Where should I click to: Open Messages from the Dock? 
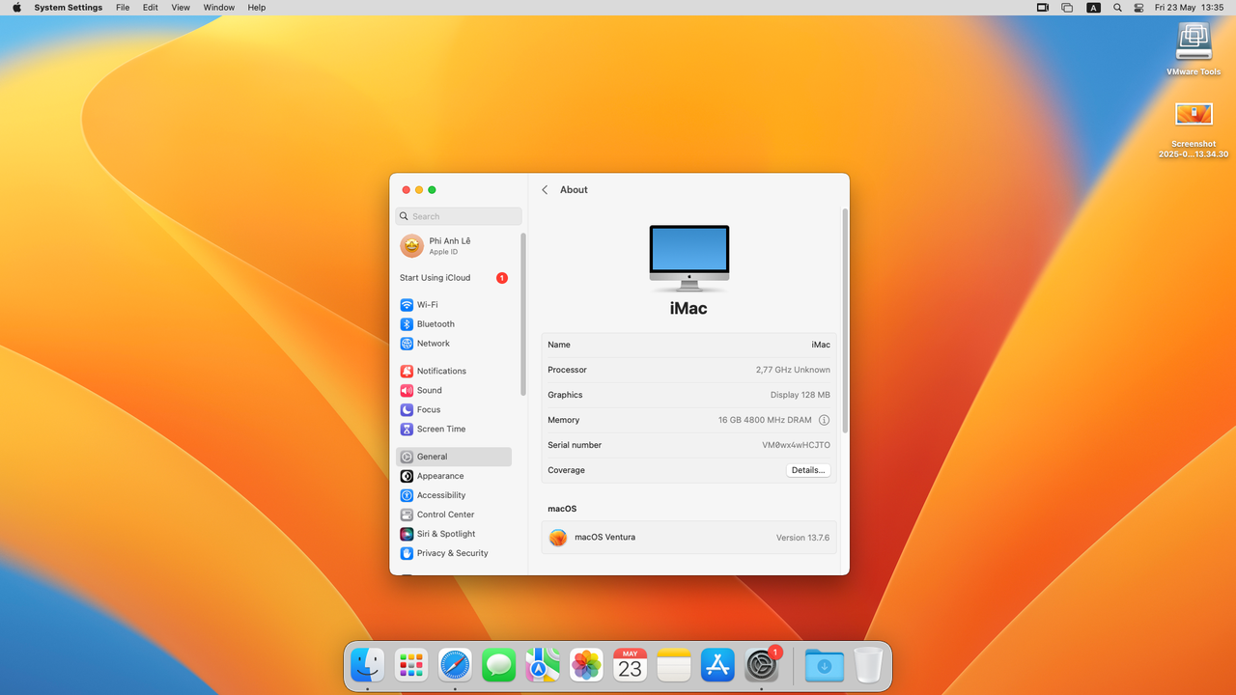[x=499, y=665]
